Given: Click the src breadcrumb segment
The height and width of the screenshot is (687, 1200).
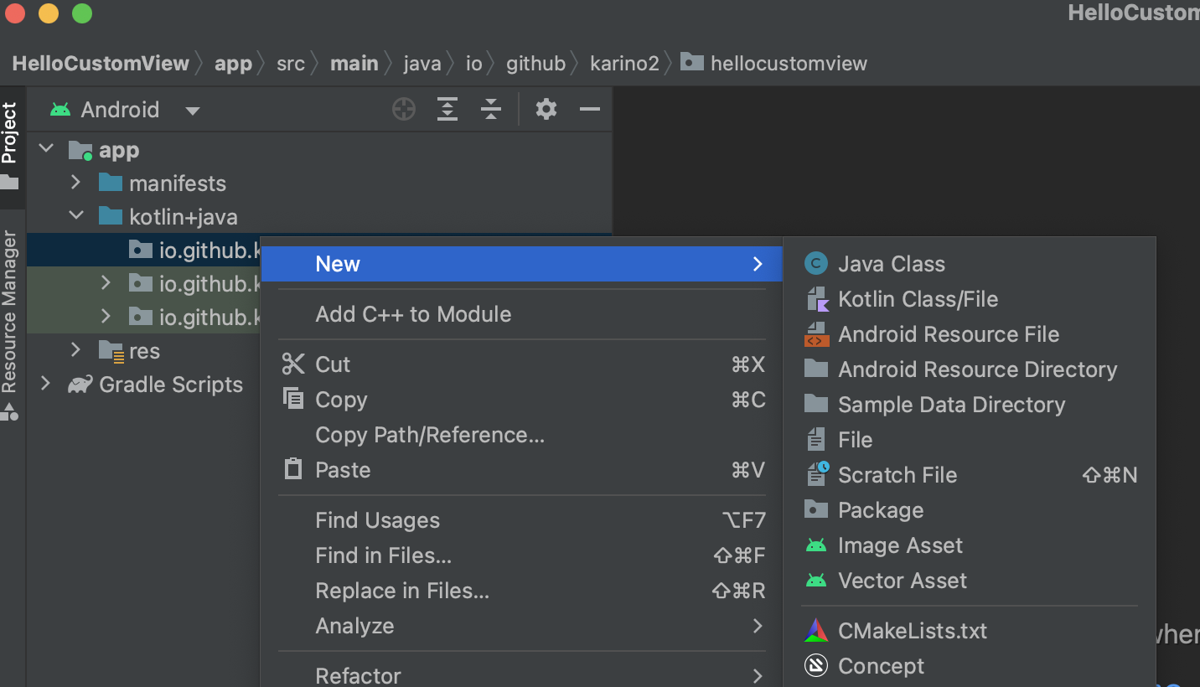Looking at the screenshot, I should click(x=291, y=64).
